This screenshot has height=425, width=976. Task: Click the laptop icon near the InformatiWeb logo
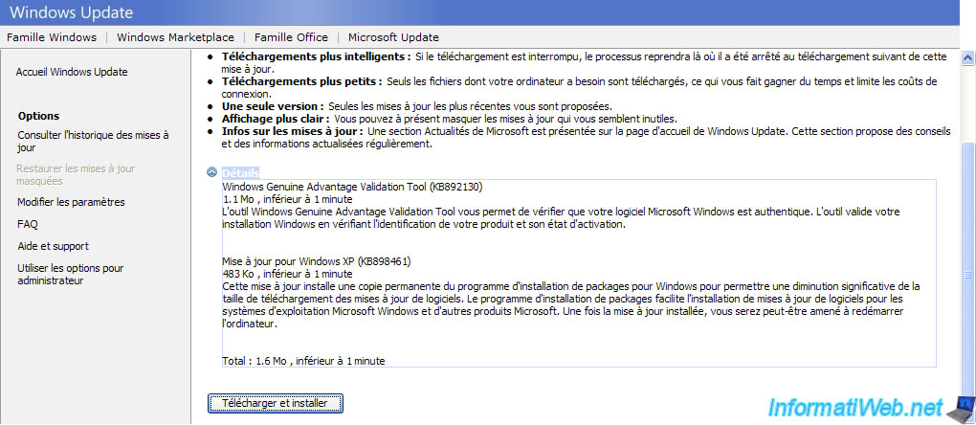coord(961,409)
